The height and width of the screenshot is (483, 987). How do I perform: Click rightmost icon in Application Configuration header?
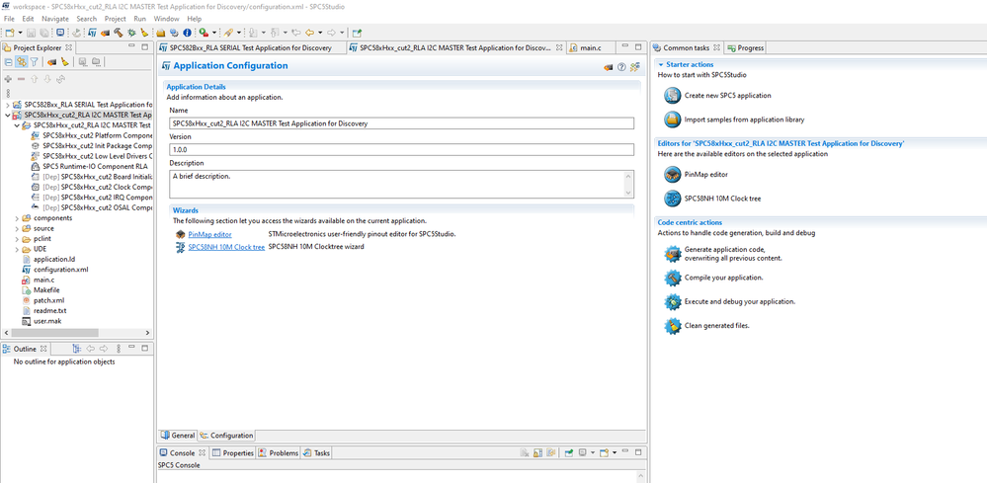pyautogui.click(x=634, y=67)
